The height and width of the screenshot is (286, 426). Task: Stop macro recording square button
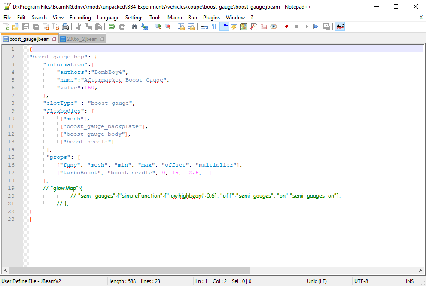(296, 27)
